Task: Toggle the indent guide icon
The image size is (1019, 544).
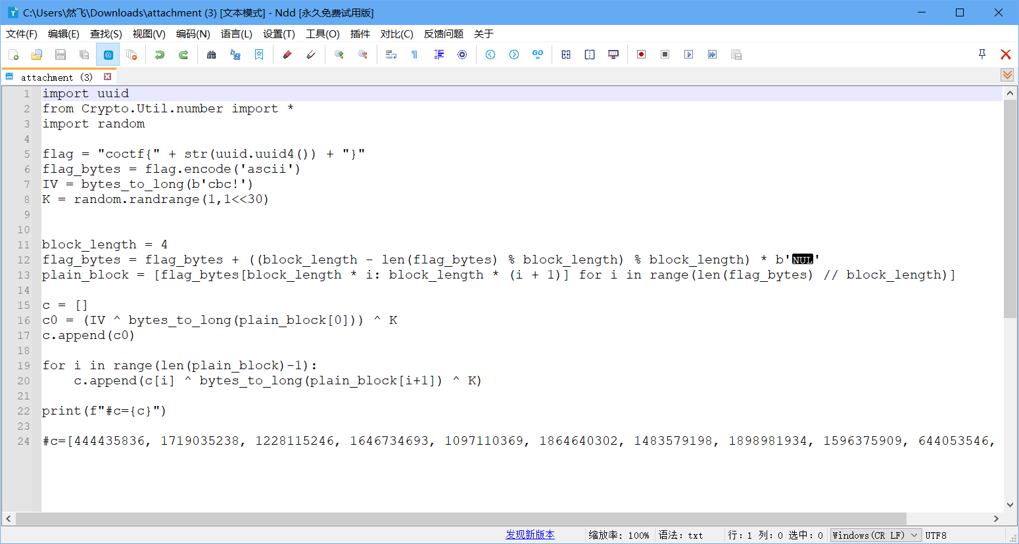Action: [438, 55]
